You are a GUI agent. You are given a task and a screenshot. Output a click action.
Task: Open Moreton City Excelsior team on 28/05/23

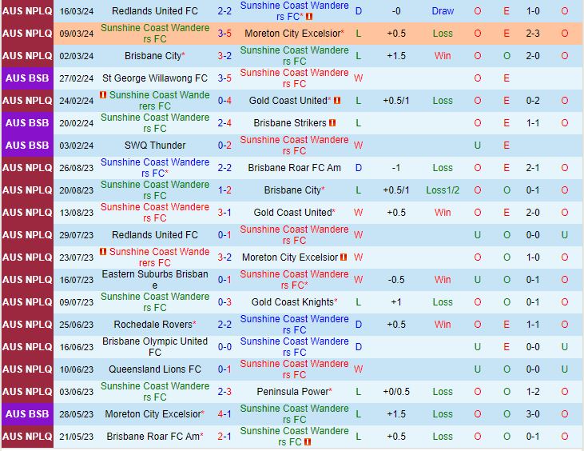[153, 414]
